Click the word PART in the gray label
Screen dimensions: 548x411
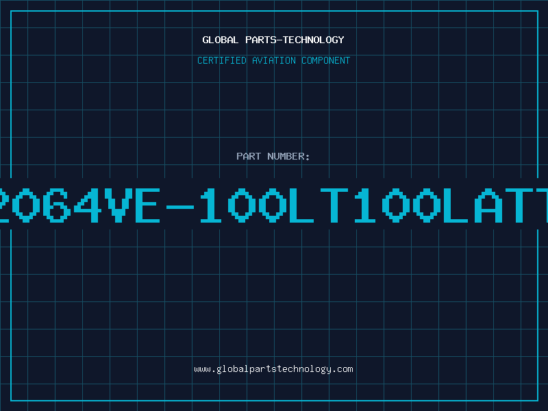(x=249, y=156)
